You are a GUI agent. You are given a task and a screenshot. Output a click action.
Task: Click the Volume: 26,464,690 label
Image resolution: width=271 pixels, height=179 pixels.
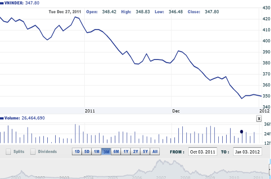tap(25, 118)
